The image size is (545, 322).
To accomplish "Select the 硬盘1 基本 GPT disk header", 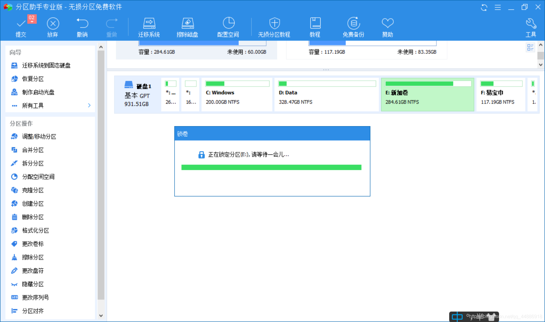I will click(x=138, y=95).
